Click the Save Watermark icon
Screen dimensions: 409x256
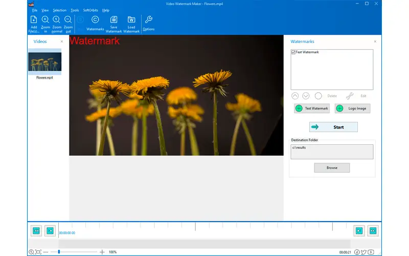click(x=113, y=20)
